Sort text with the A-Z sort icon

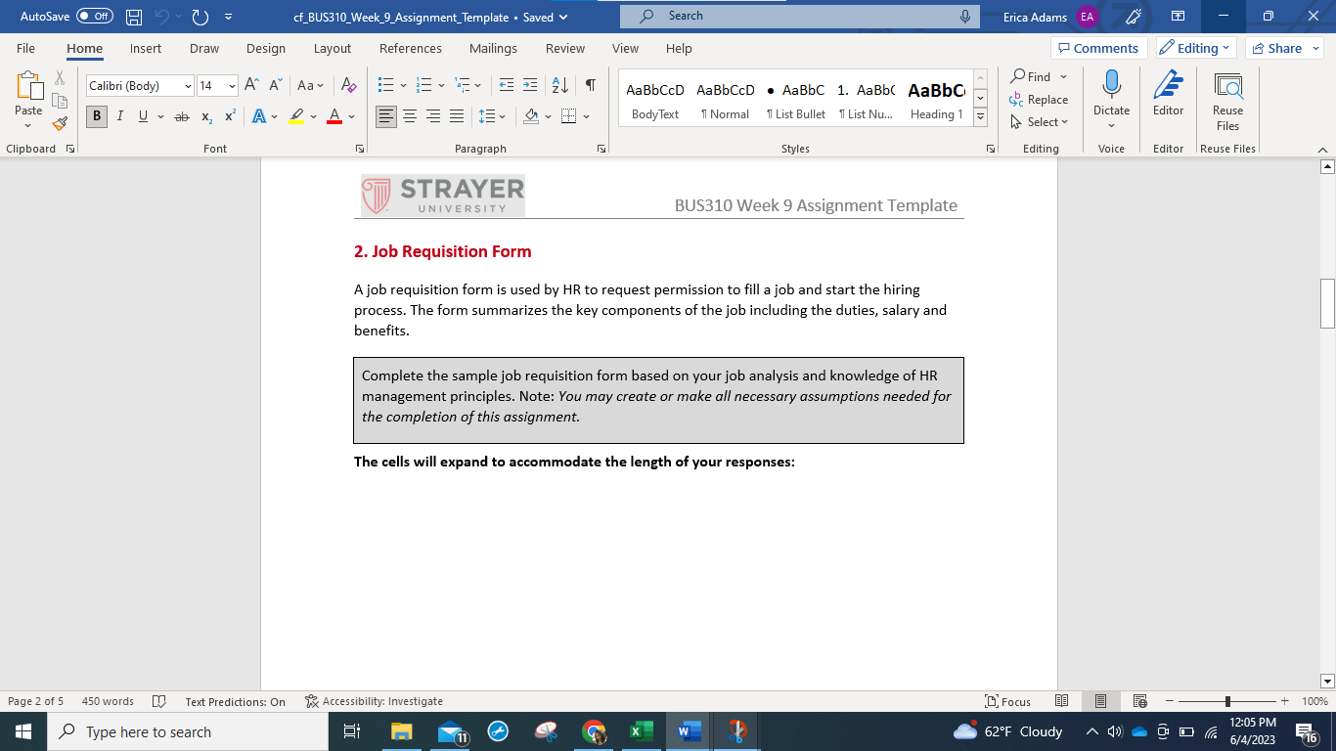[x=560, y=85]
